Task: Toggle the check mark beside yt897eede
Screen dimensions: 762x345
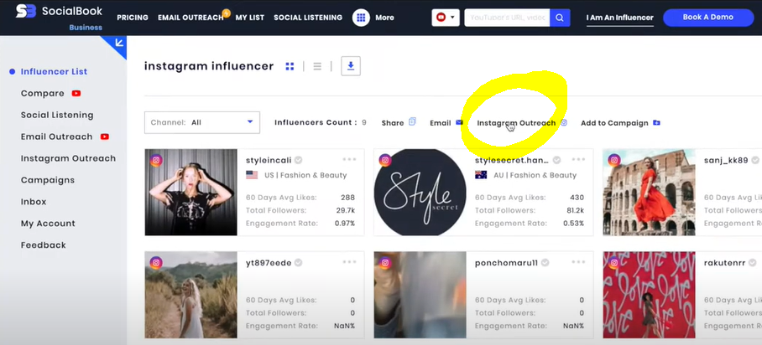Action: tap(299, 262)
